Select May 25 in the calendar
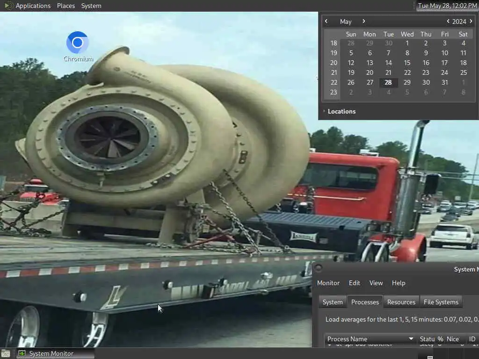 [x=463, y=72]
